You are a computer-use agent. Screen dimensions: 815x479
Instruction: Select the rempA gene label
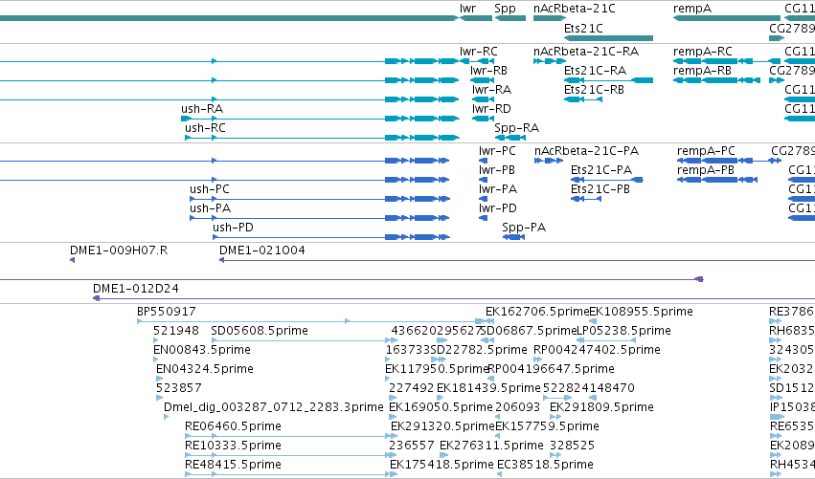(x=692, y=9)
